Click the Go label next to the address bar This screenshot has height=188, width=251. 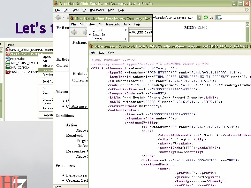point(211,18)
